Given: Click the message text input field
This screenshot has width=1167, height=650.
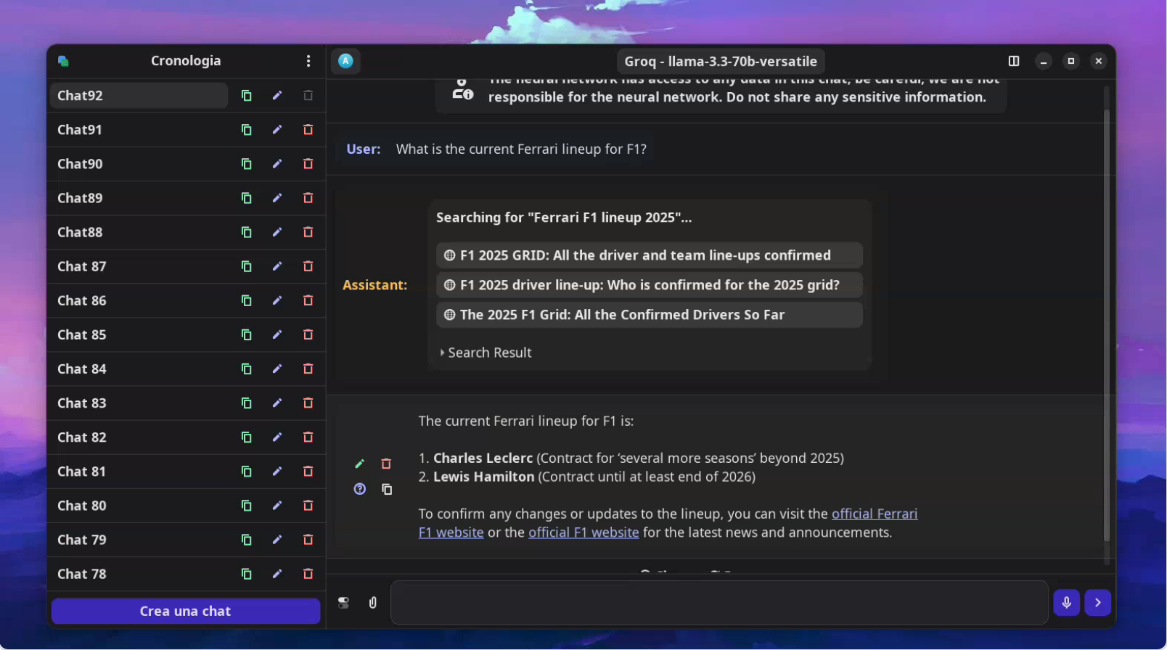Looking at the screenshot, I should 718,603.
